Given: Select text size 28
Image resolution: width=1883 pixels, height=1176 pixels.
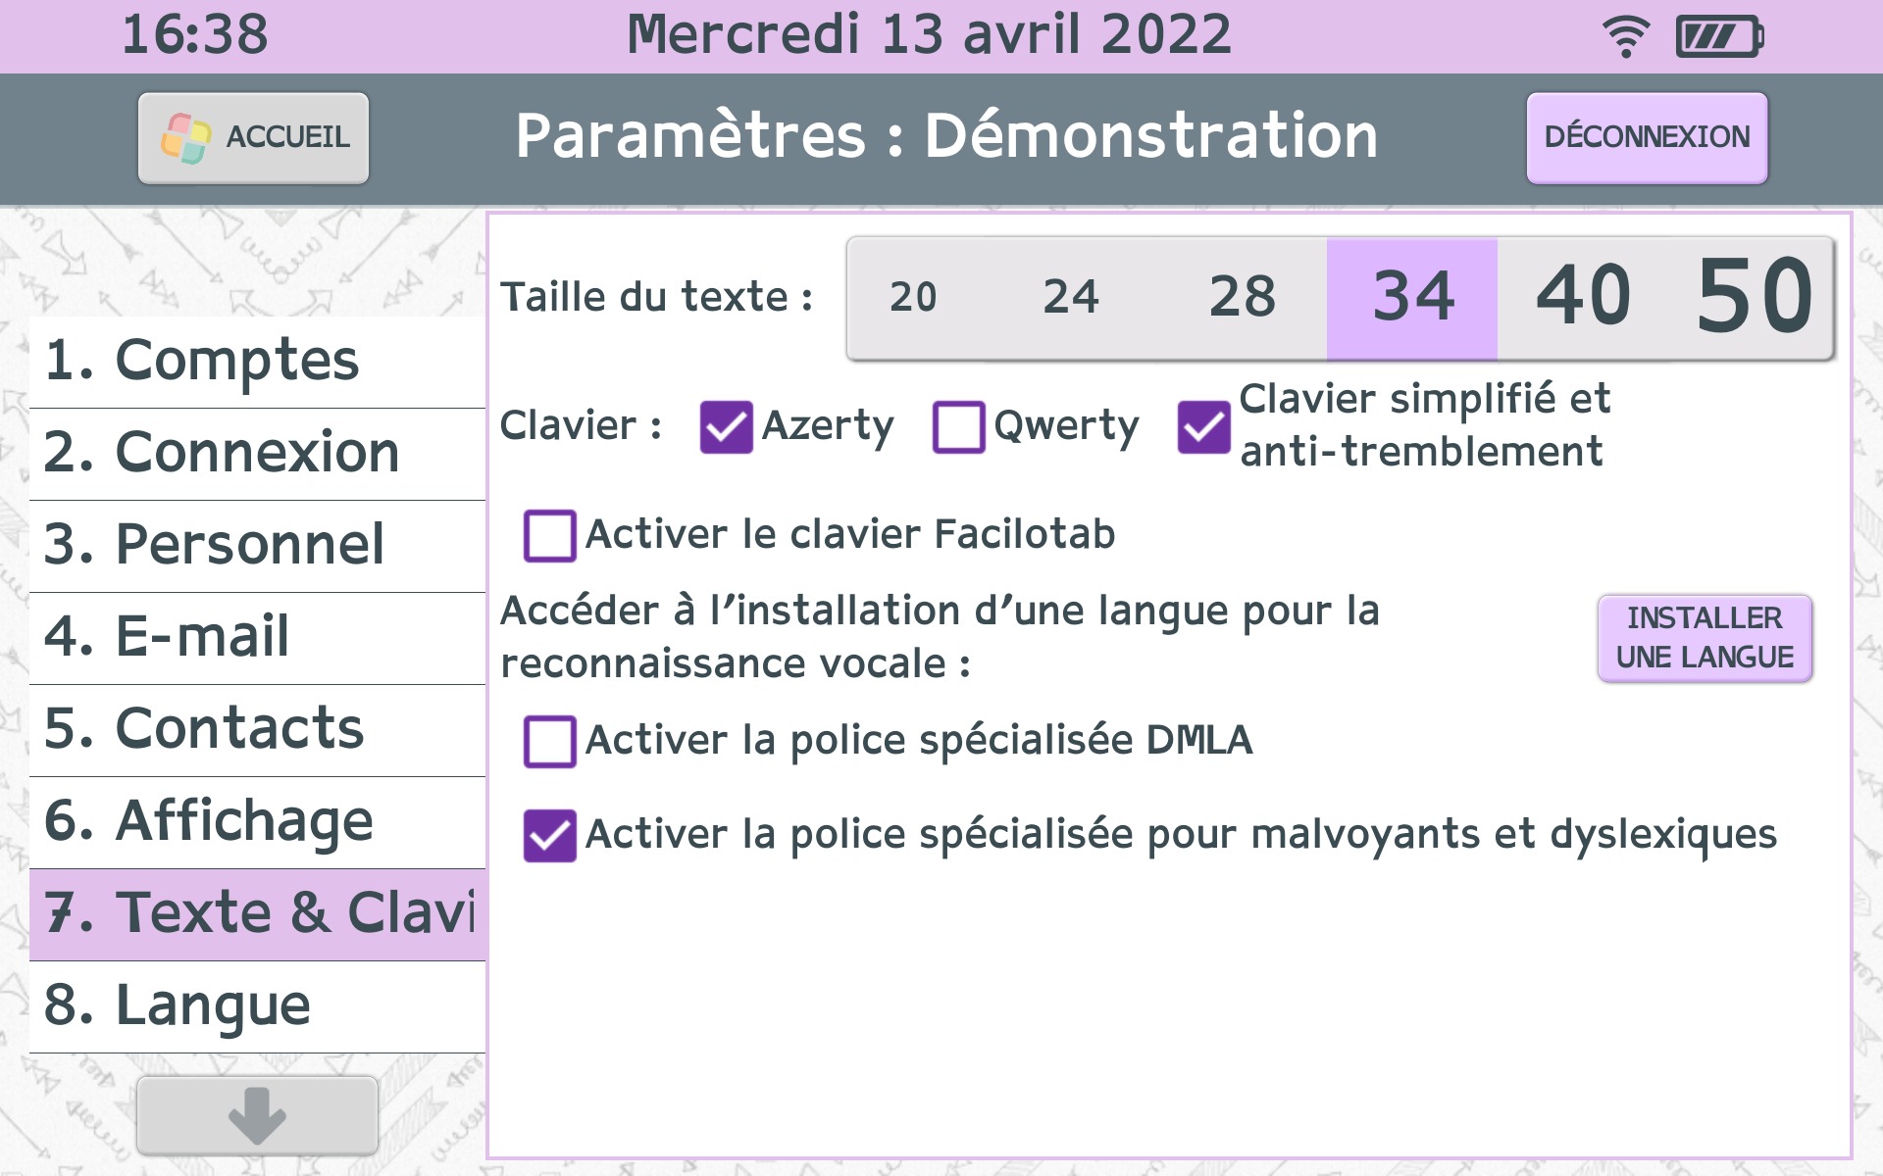Looking at the screenshot, I should click(x=1243, y=298).
